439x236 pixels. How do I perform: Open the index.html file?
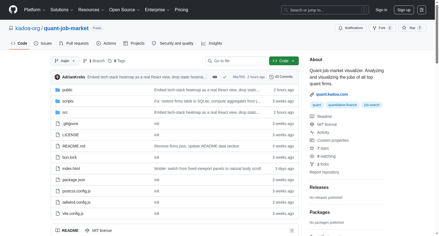tap(71, 169)
